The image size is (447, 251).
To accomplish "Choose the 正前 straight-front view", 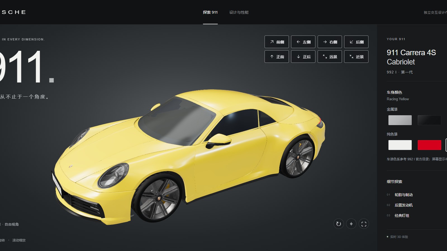I will point(277,57).
